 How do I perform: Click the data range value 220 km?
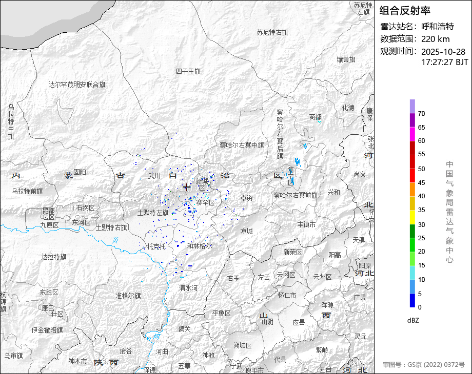pyautogui.click(x=435, y=39)
